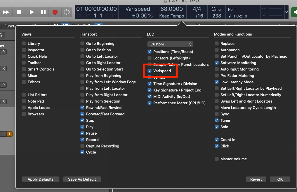Screen dimensions: 297x192
Task: Enable the List Editors checkbox
Action: [x=24, y=95]
